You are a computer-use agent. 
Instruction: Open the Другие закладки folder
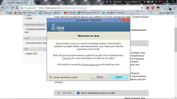point(165,13)
